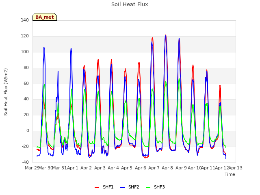Click the green SHF3 legend swatch

click(148, 188)
